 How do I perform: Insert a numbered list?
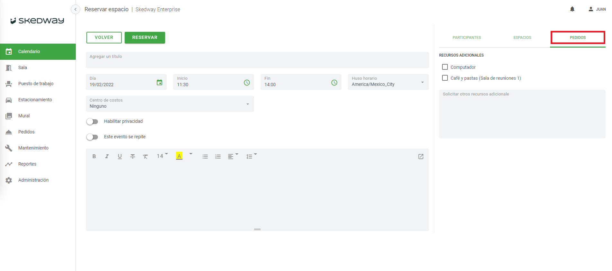point(218,157)
